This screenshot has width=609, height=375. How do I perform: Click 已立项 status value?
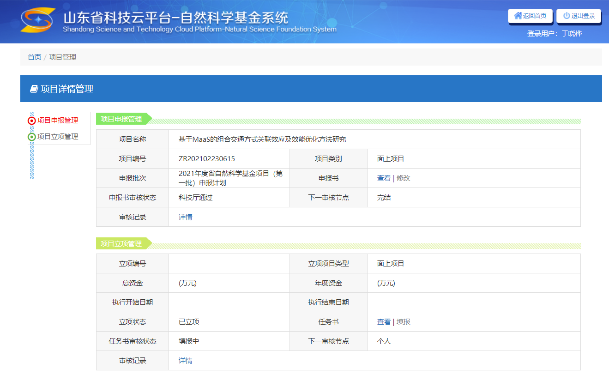click(x=189, y=322)
